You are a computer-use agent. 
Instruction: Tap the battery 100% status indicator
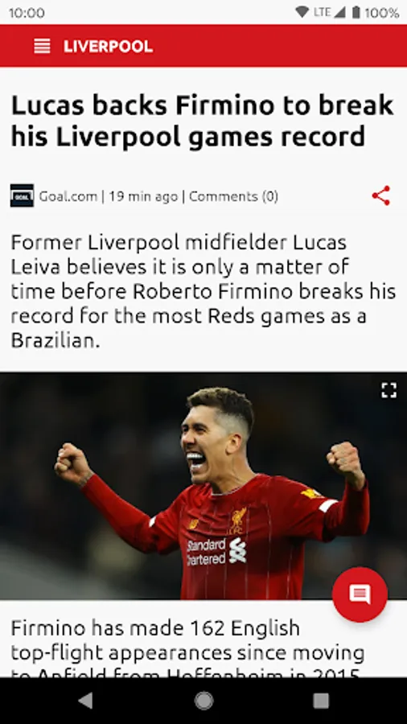coord(375,12)
